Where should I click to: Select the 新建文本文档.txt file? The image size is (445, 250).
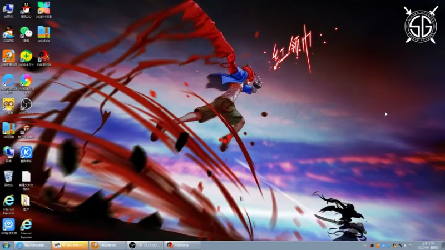[26, 181]
